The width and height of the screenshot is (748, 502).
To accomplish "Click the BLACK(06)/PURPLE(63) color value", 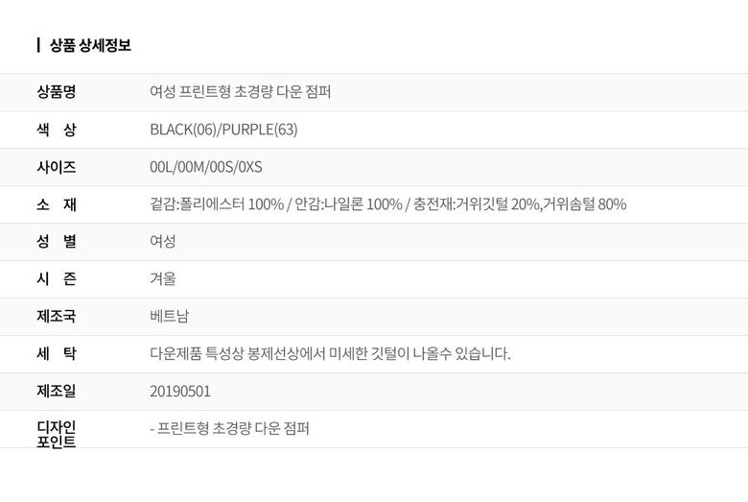I will (223, 130).
